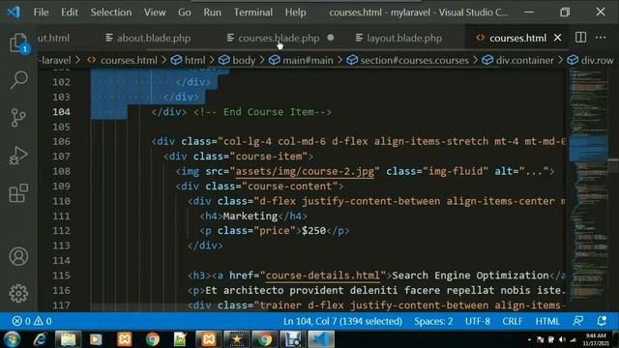Viewport: 619px width, 348px height.
Task: Change indentation via Spaces: 2
Action: (x=433, y=321)
